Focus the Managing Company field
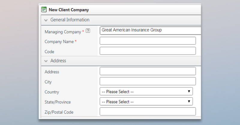The width and height of the screenshot is (240, 125). [150, 31]
